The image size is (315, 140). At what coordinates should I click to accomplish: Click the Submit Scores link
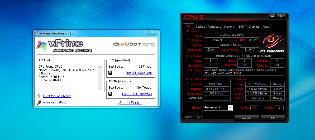(131, 103)
